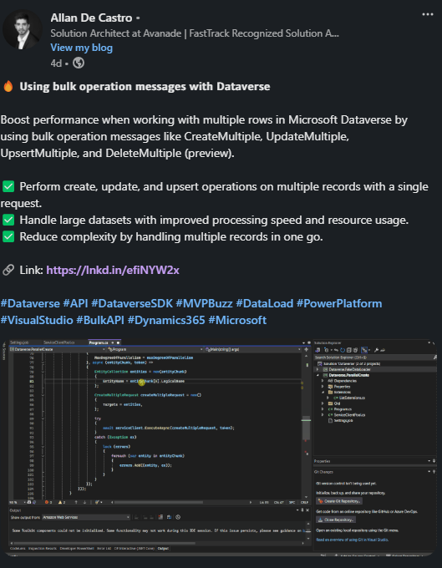Select the Solution 'Dataverse' root node

click(x=348, y=363)
